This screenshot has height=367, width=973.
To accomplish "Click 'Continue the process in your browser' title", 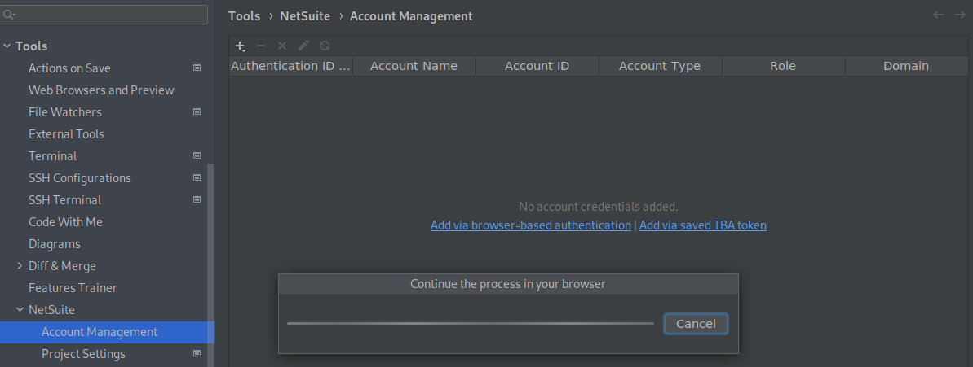I will click(507, 283).
